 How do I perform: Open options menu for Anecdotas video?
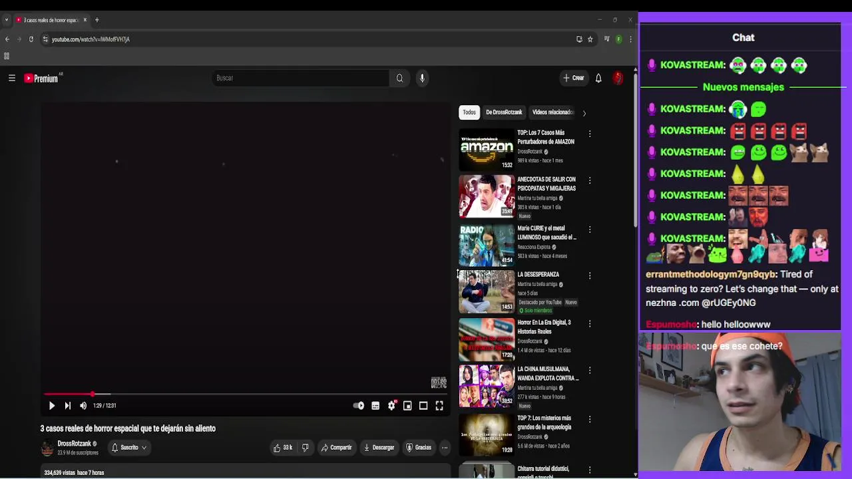pyautogui.click(x=590, y=180)
